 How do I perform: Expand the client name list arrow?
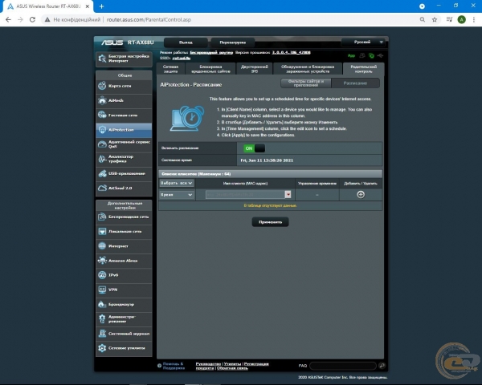click(x=288, y=195)
